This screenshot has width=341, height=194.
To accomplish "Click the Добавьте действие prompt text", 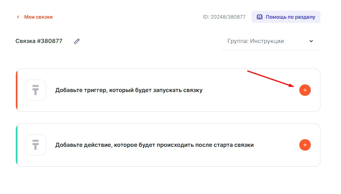I will click(154, 145).
